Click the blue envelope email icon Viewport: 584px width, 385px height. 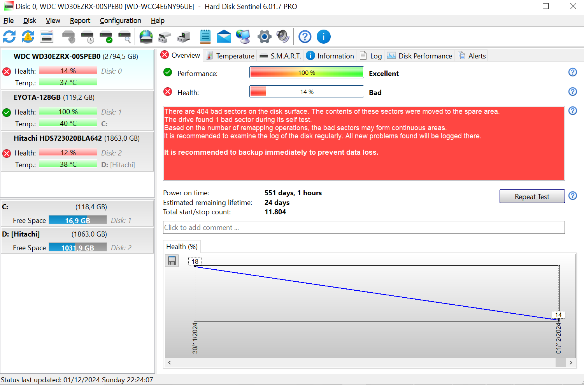pos(224,37)
